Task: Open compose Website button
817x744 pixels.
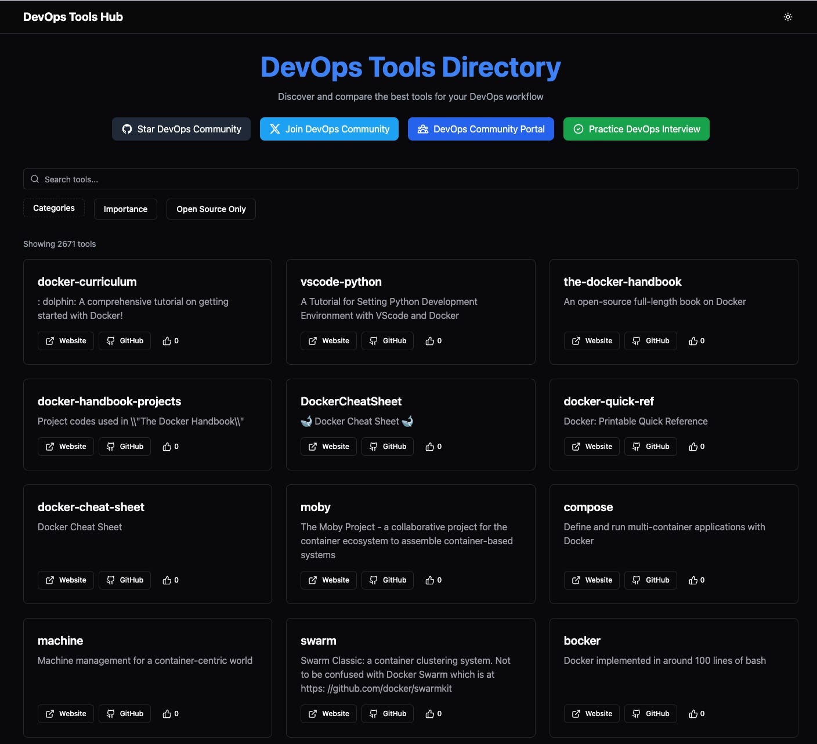Action: click(592, 580)
